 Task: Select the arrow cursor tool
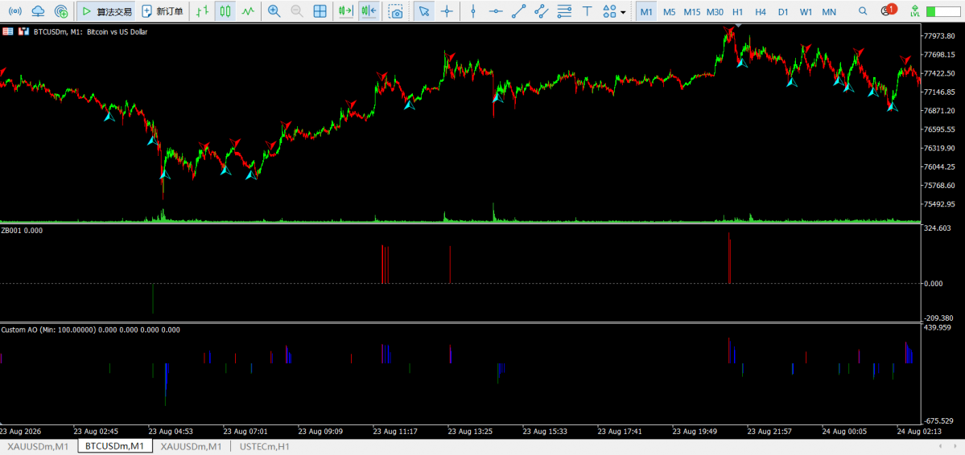(423, 11)
